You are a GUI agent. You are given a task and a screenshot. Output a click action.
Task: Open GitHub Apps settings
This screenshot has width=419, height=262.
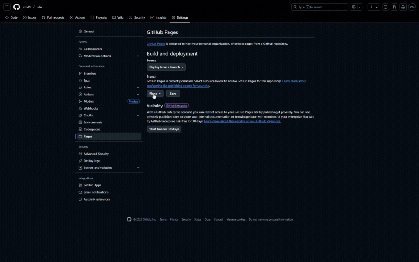click(109, 185)
